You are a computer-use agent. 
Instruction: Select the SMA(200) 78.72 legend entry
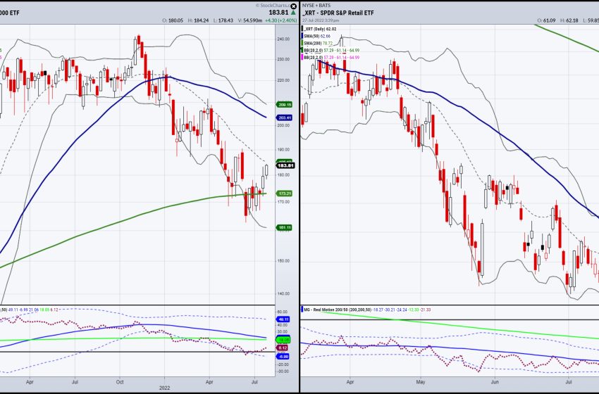coord(319,43)
